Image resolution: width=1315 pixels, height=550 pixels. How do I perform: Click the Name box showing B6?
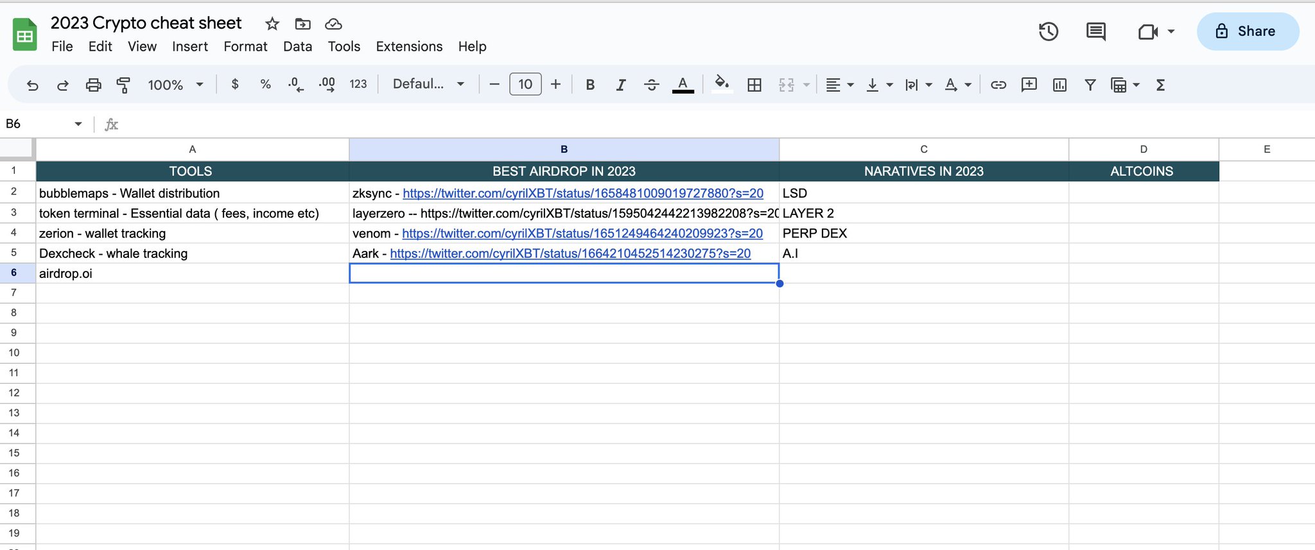(44, 123)
